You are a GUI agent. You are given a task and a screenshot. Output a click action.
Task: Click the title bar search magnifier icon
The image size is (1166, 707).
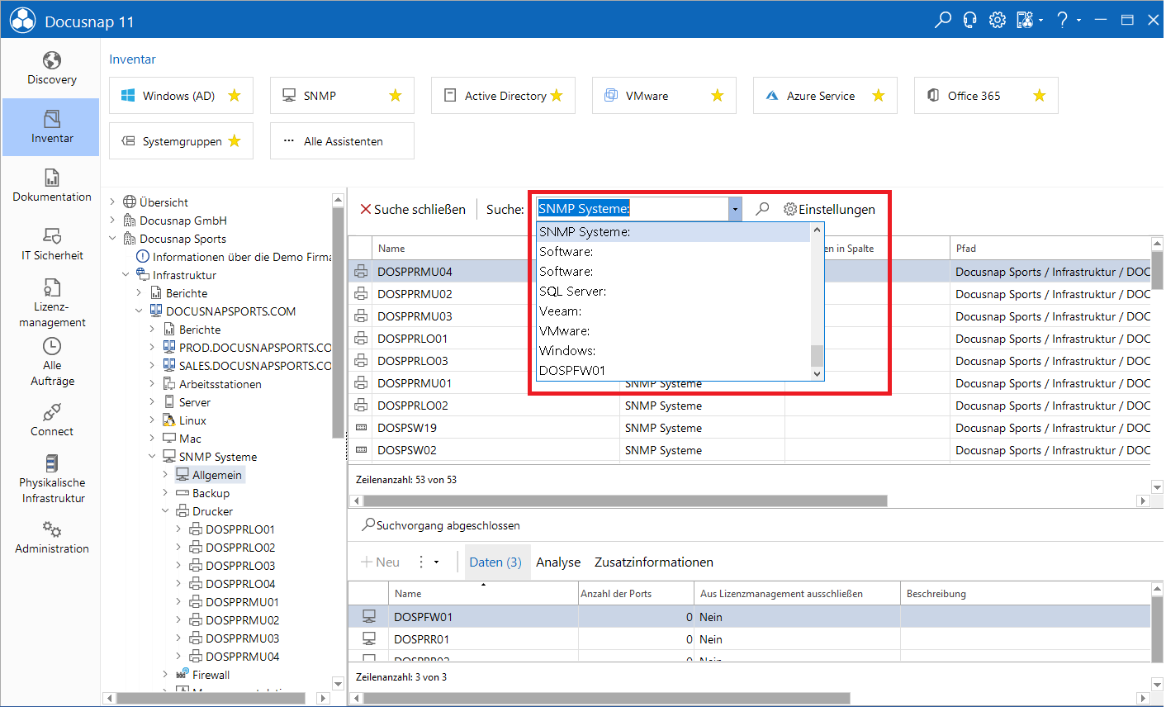[942, 20]
